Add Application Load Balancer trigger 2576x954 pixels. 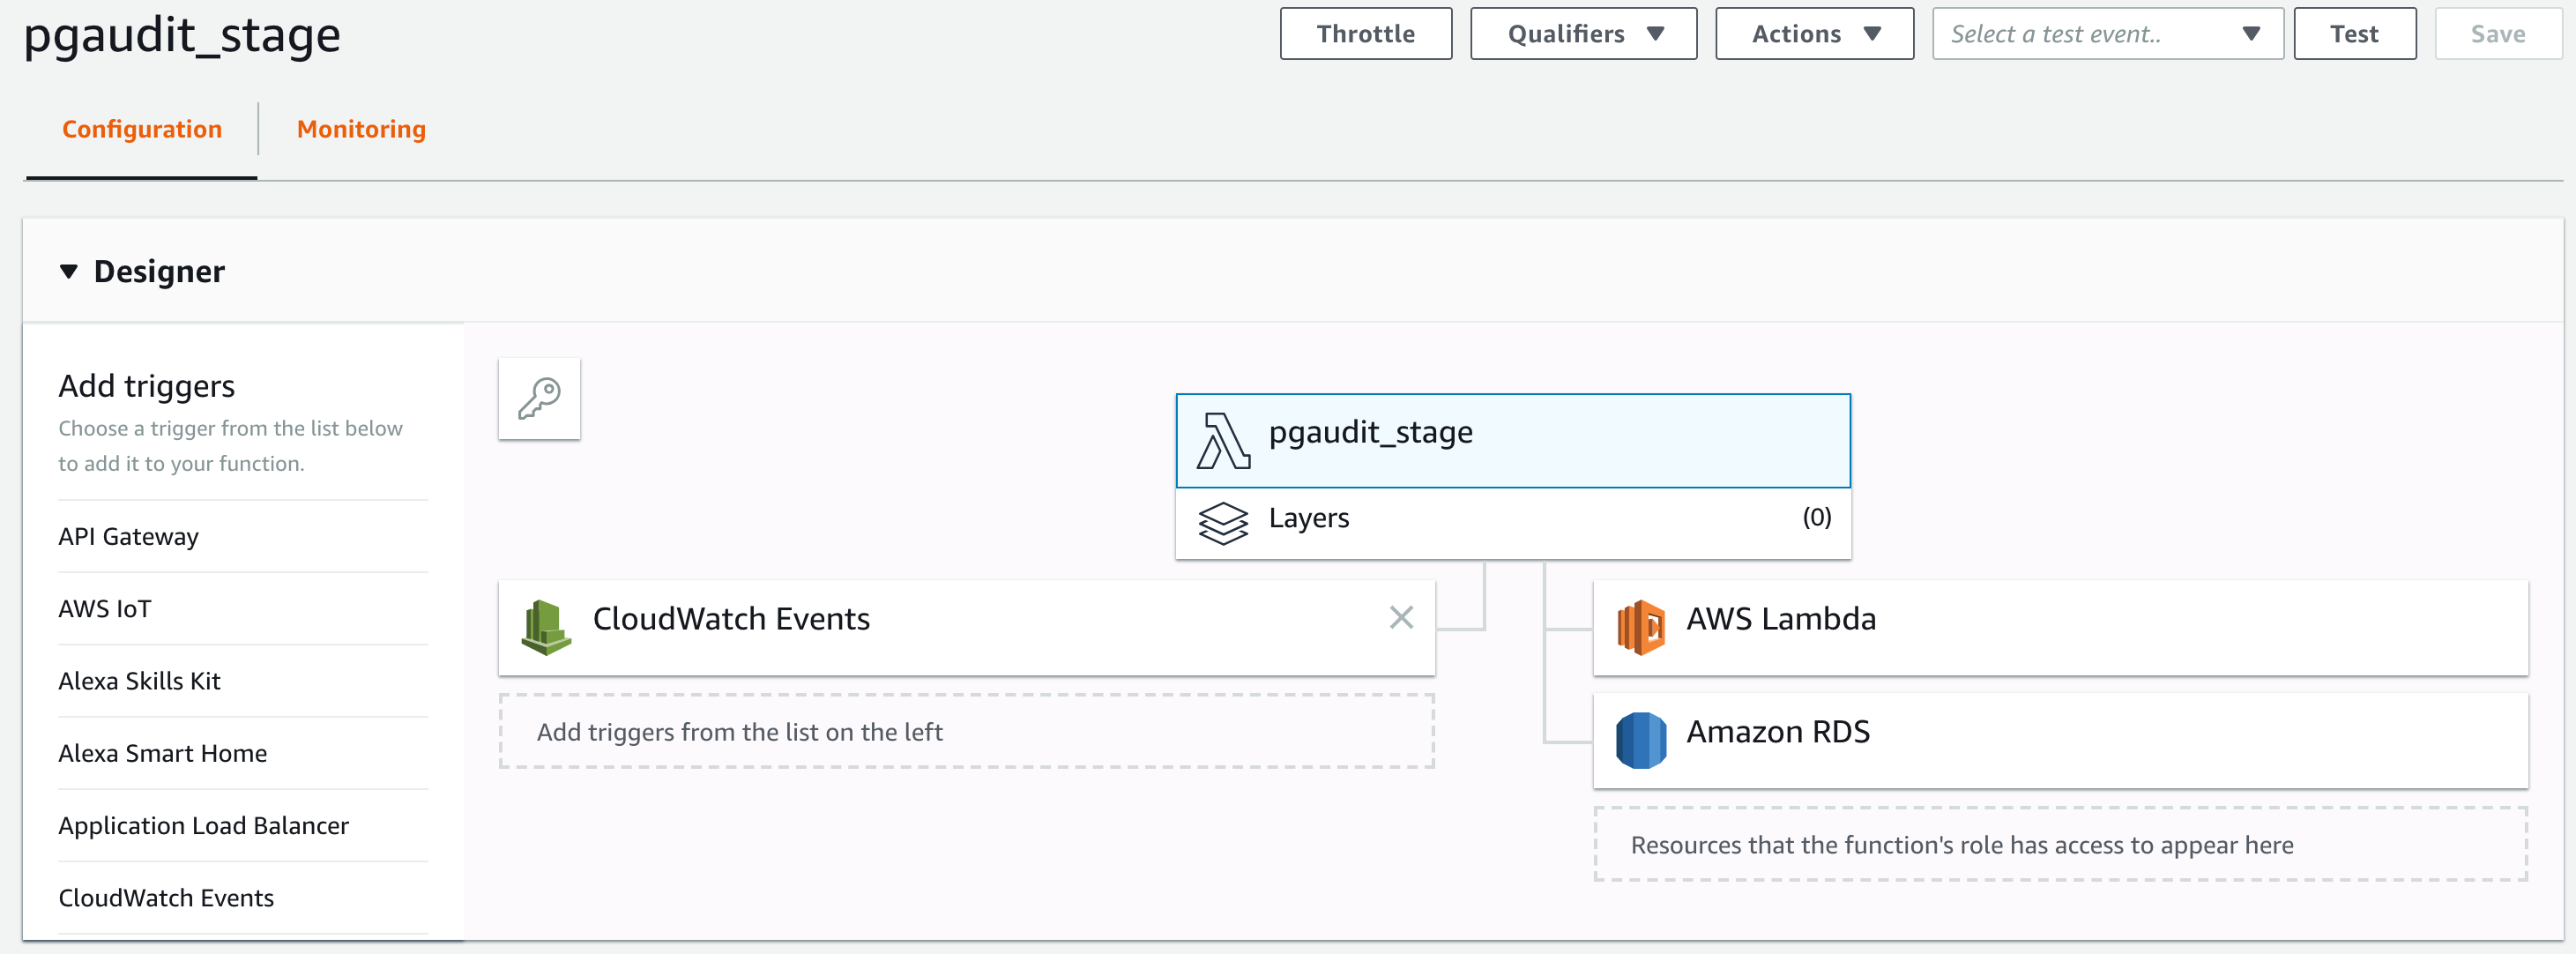204,826
